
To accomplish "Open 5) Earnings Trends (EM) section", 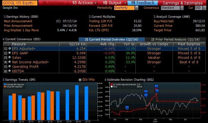I will click(x=19, y=80).
